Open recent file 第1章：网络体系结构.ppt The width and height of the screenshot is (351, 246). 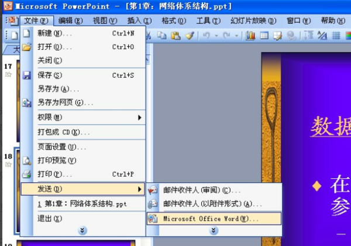(83, 204)
